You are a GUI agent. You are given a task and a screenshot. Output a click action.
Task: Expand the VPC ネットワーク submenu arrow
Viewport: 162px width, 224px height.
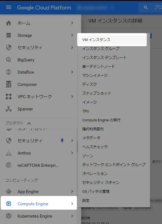(72, 97)
